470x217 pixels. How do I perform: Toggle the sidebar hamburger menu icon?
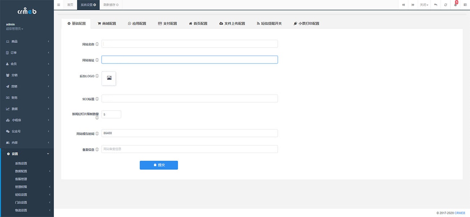(59, 5)
